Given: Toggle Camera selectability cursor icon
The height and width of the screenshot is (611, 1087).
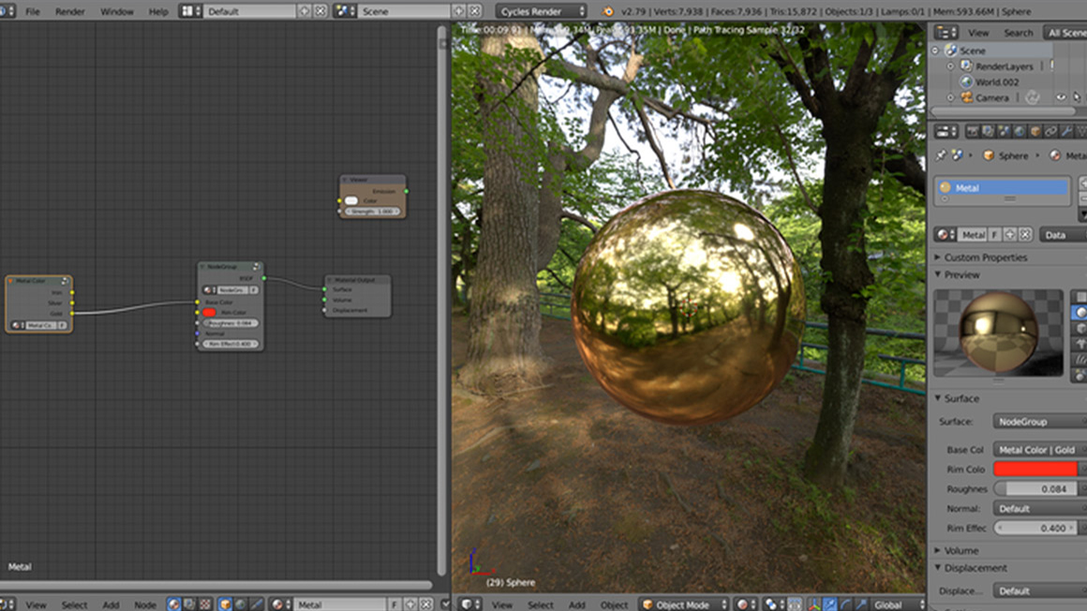Looking at the screenshot, I should 1077,97.
